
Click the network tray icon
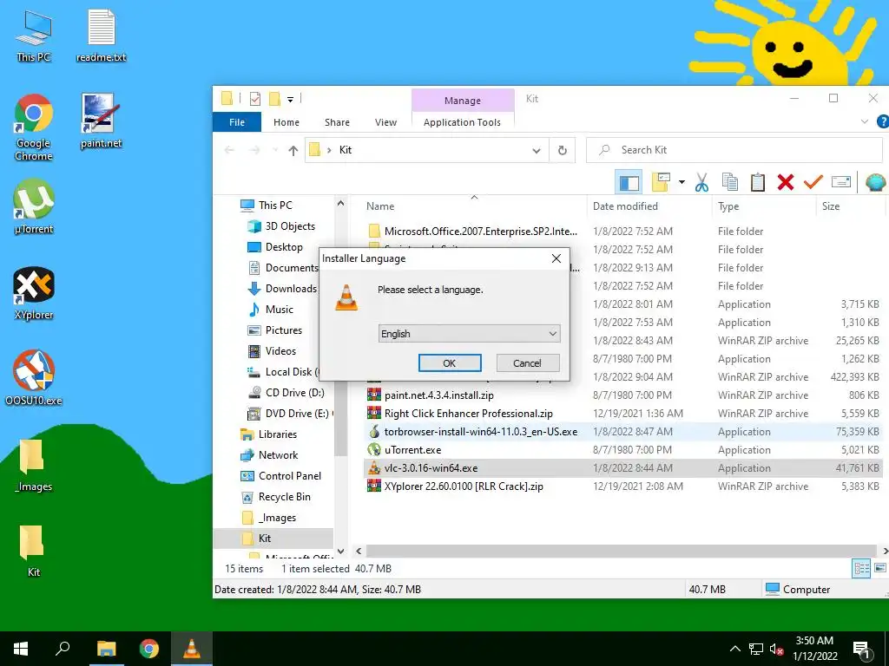tap(756, 649)
